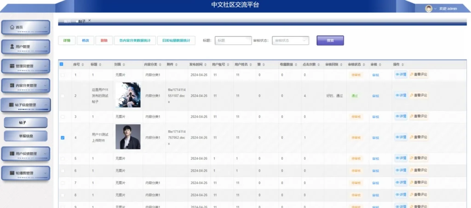Click the sort icon beside 审核回复 header
Image resolution: width=471 pixels, height=208 pixels.
341,64
